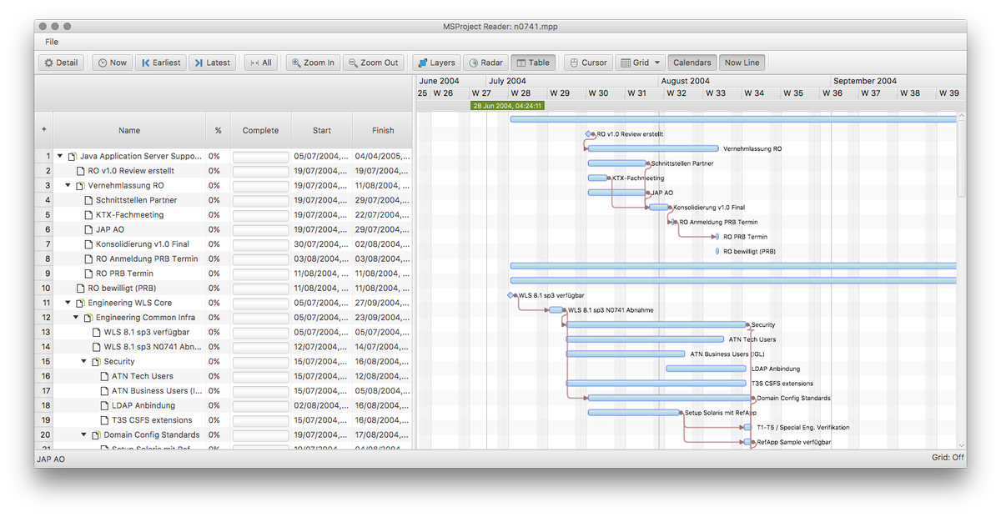Toggle the Radar view
Screen dimensions: 1001x517
coord(485,63)
